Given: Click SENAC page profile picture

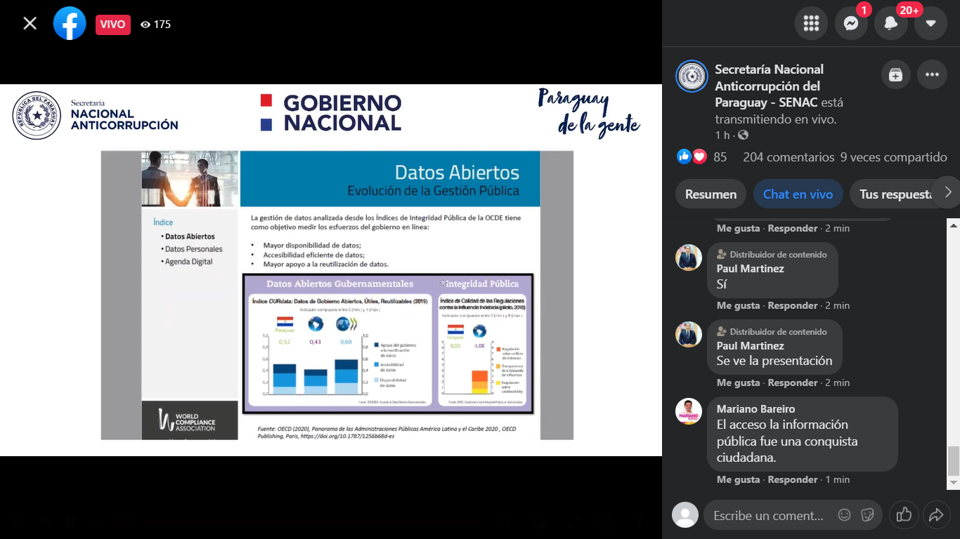Looking at the screenshot, I should click(x=692, y=76).
